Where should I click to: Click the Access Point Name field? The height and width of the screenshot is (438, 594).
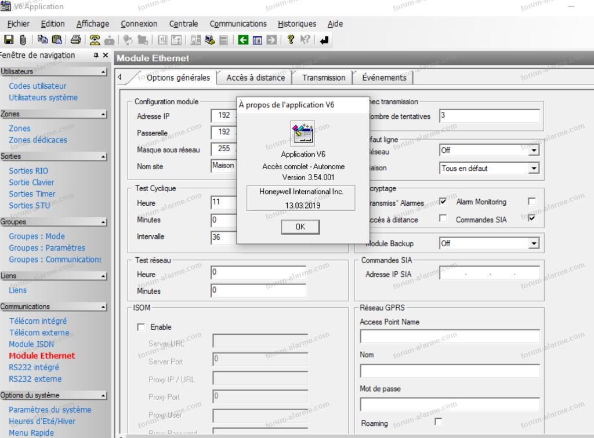pos(450,337)
